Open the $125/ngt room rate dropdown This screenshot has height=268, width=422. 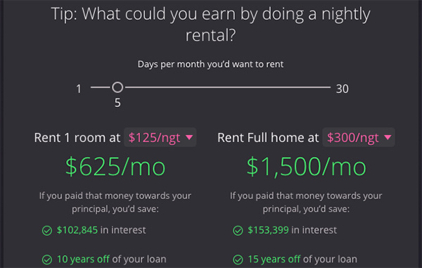[160, 137]
